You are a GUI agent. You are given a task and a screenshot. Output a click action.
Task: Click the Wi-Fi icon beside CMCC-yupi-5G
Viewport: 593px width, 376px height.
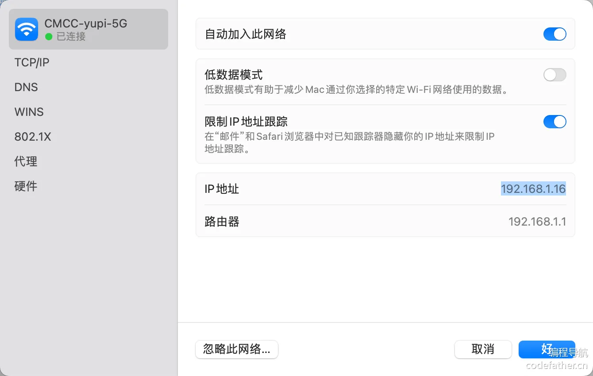click(27, 29)
